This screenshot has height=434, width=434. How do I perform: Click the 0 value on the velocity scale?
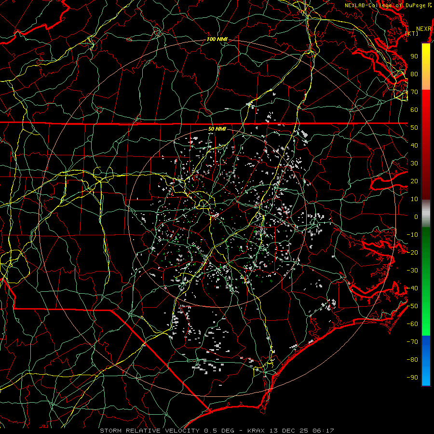click(416, 217)
